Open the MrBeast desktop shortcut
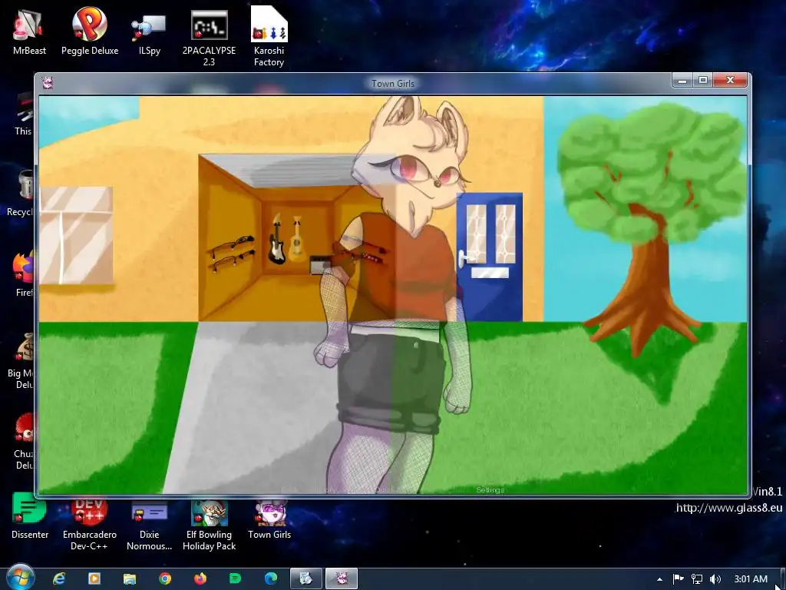 (29, 31)
